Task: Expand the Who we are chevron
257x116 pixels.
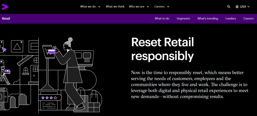Action: coord(148,7)
